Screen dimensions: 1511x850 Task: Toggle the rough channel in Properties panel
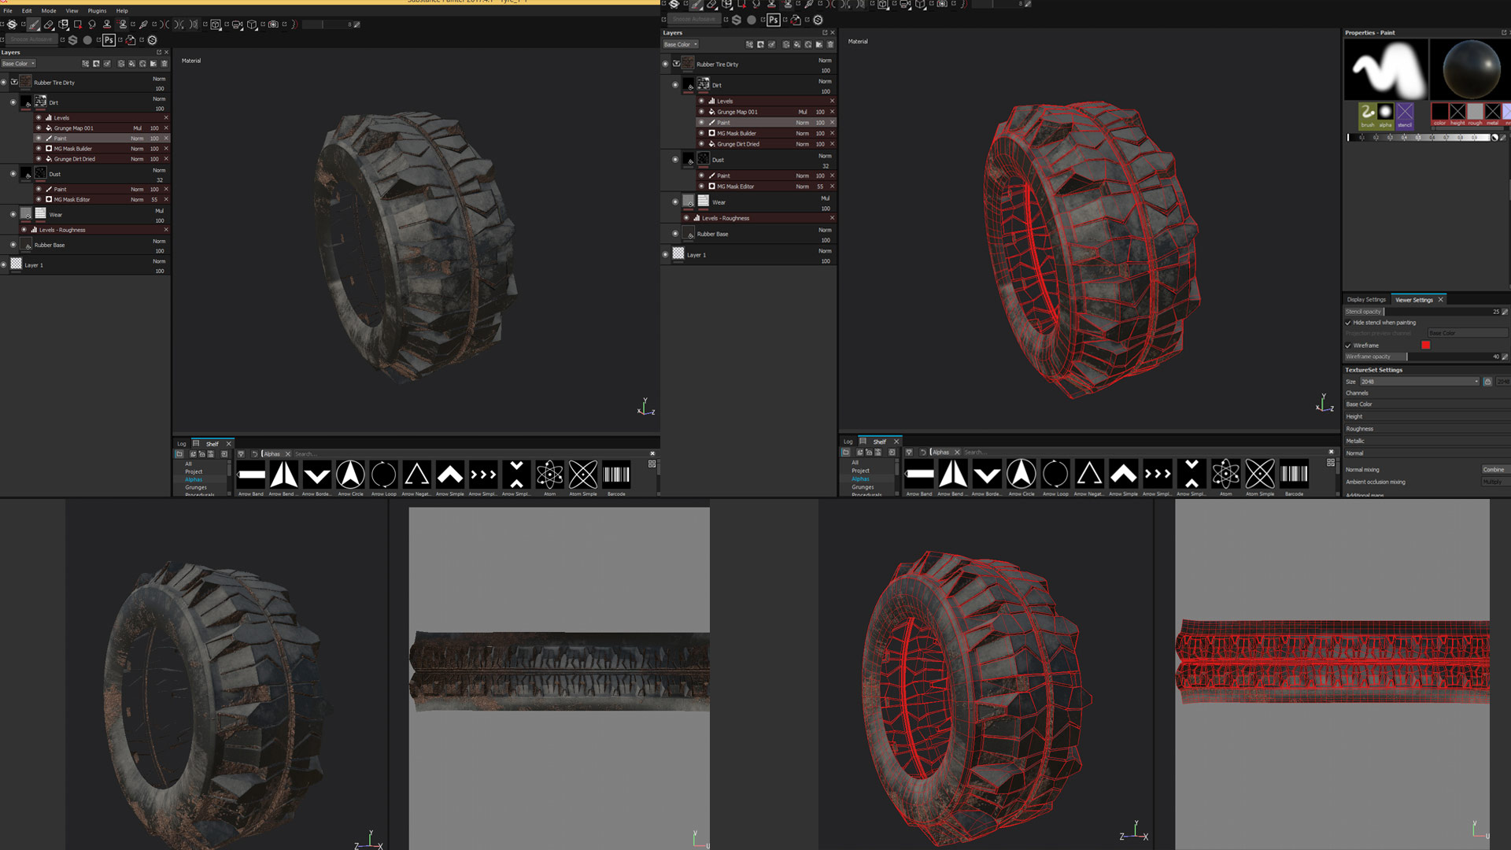1475,114
